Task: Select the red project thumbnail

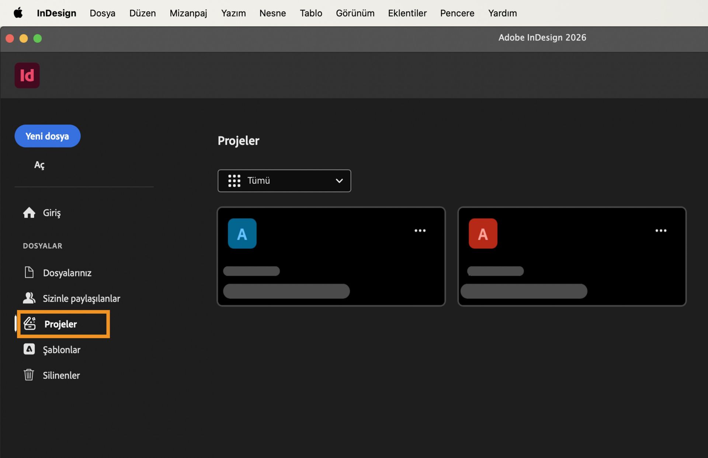Action: 483,233
